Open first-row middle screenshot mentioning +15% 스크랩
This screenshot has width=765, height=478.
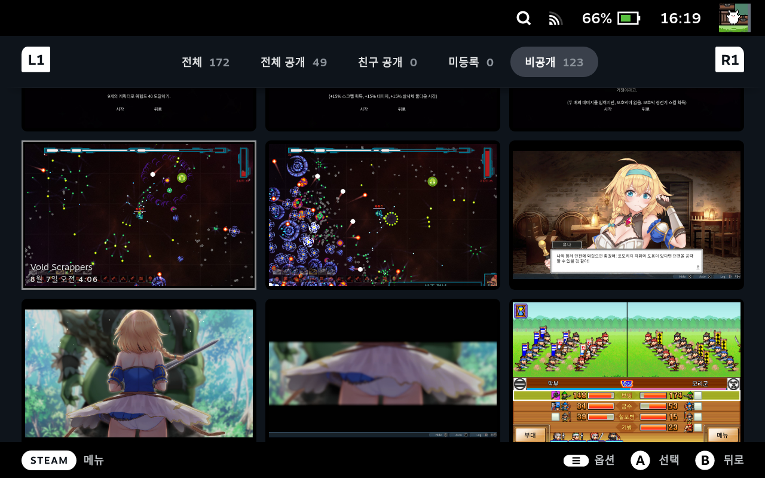click(x=382, y=109)
